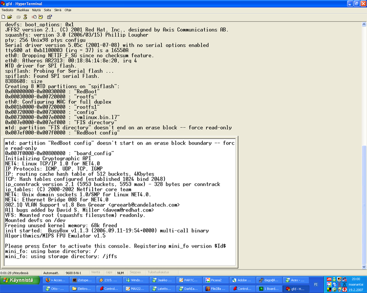This screenshot has width=367, height=293.
Task: Switch to the iZotope taskbar window
Action: coord(83,280)
